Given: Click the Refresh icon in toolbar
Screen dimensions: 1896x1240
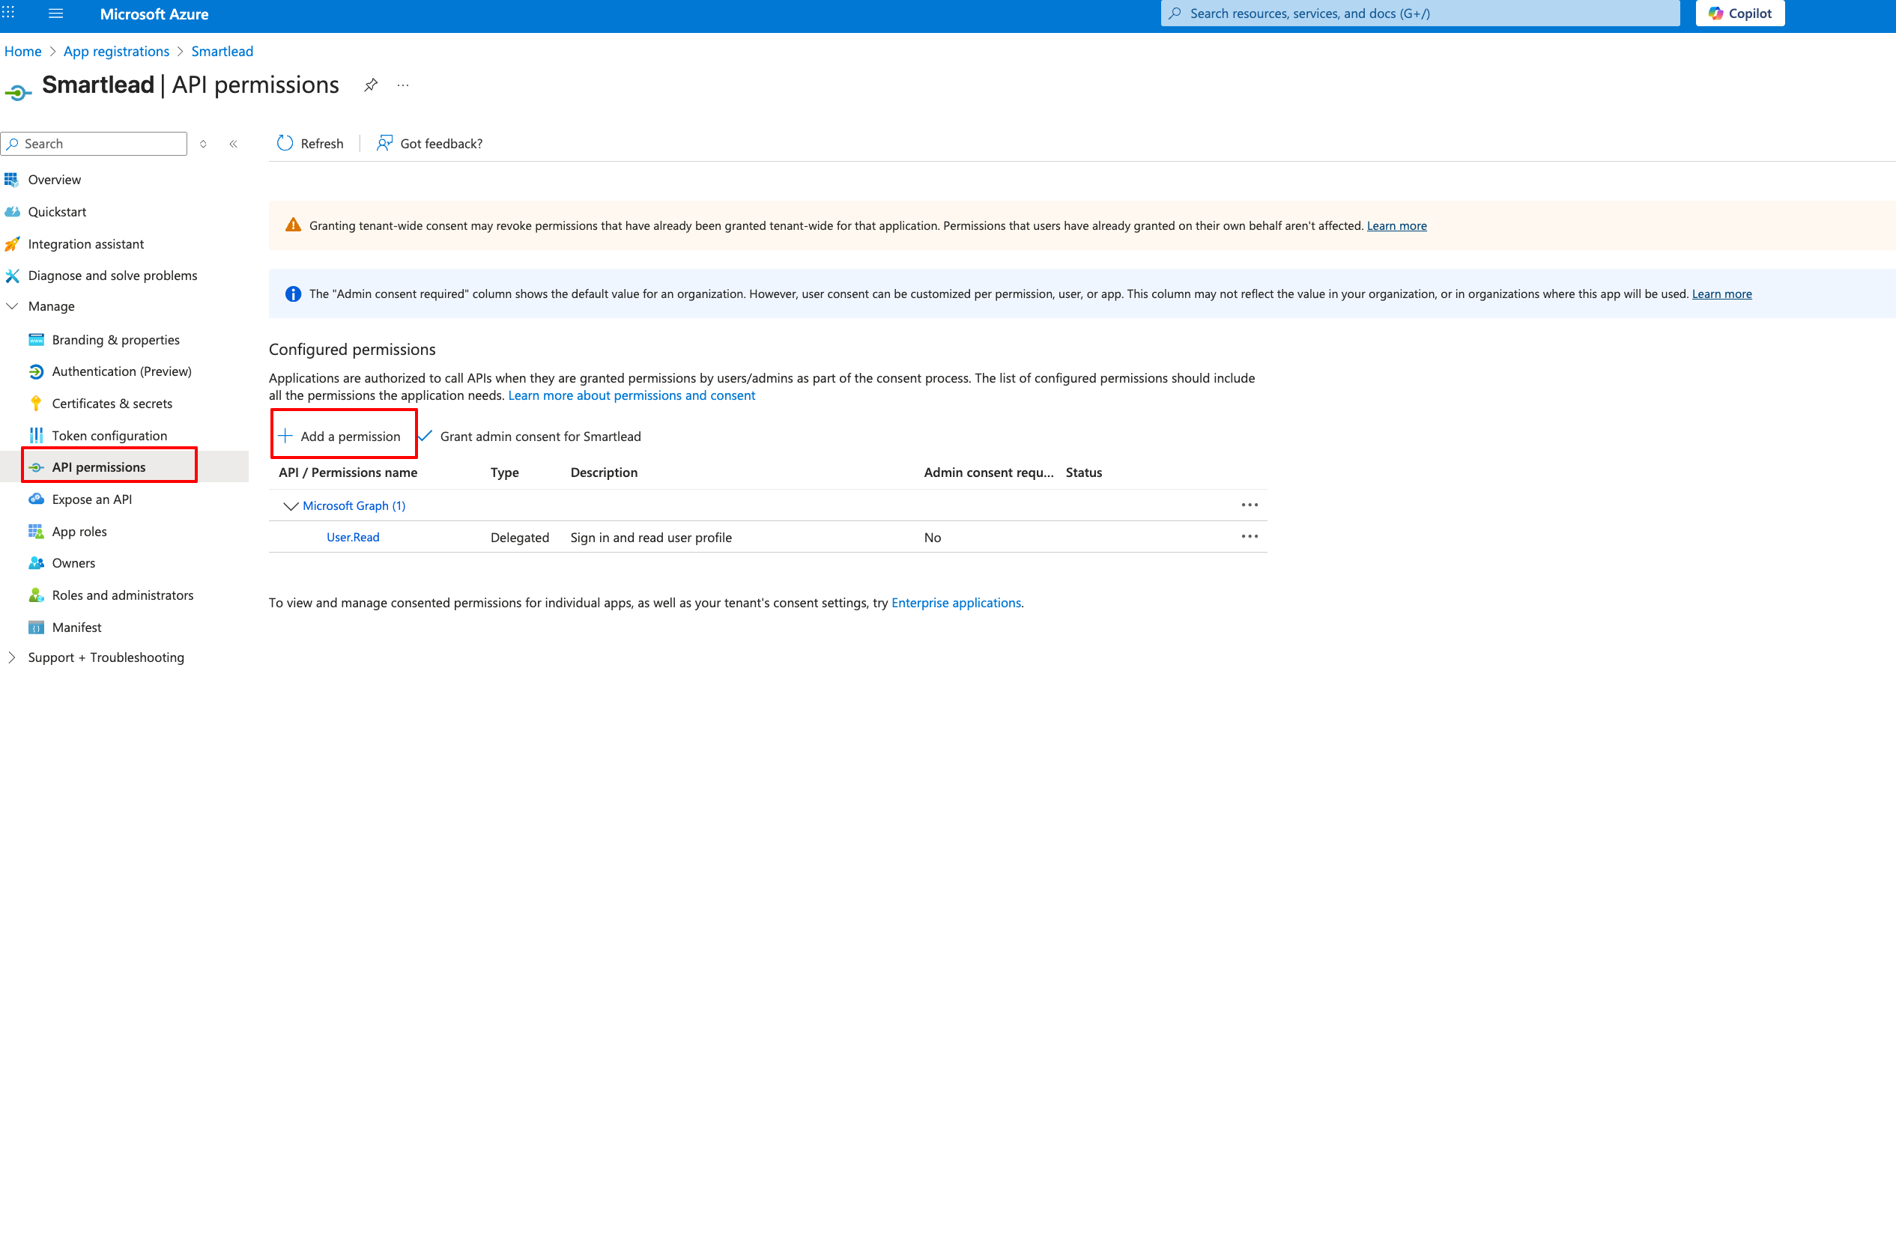Looking at the screenshot, I should coord(285,143).
